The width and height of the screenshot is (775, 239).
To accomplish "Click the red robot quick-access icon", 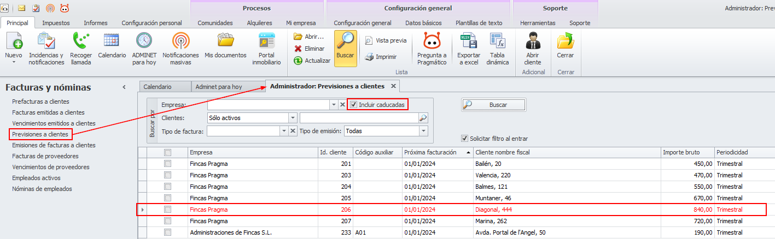I will pos(65,8).
